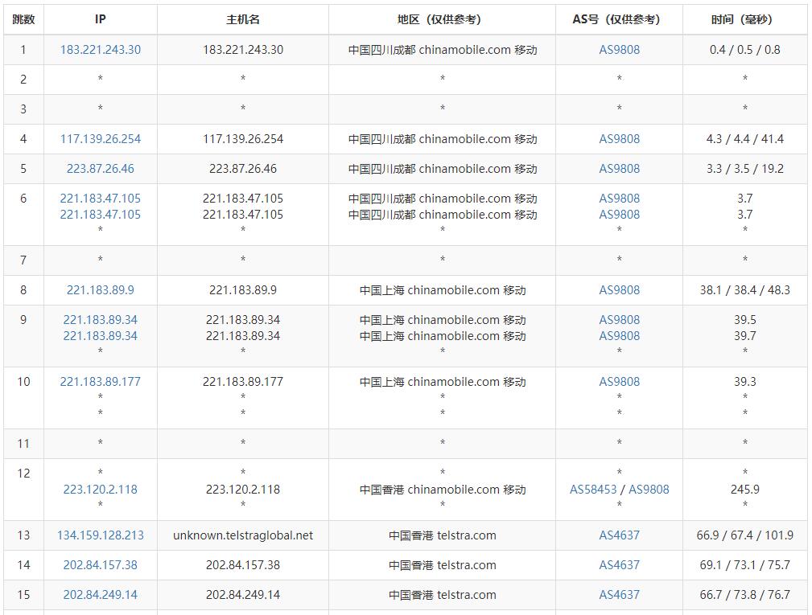Click the '跳数' column header
Image resolution: width=812 pixels, height=615 pixels.
[23, 19]
